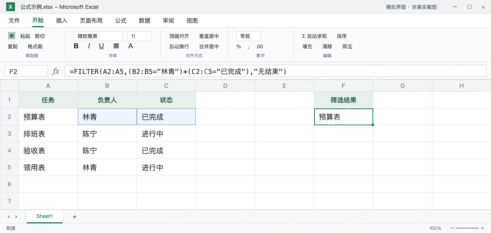This screenshot has height=233, width=491.
Task: Select the Sheet1 tab
Action: click(44, 217)
